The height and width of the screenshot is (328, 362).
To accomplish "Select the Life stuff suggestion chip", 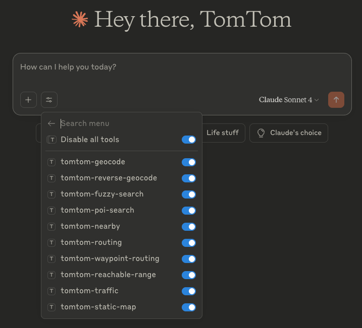I will pyautogui.click(x=223, y=133).
